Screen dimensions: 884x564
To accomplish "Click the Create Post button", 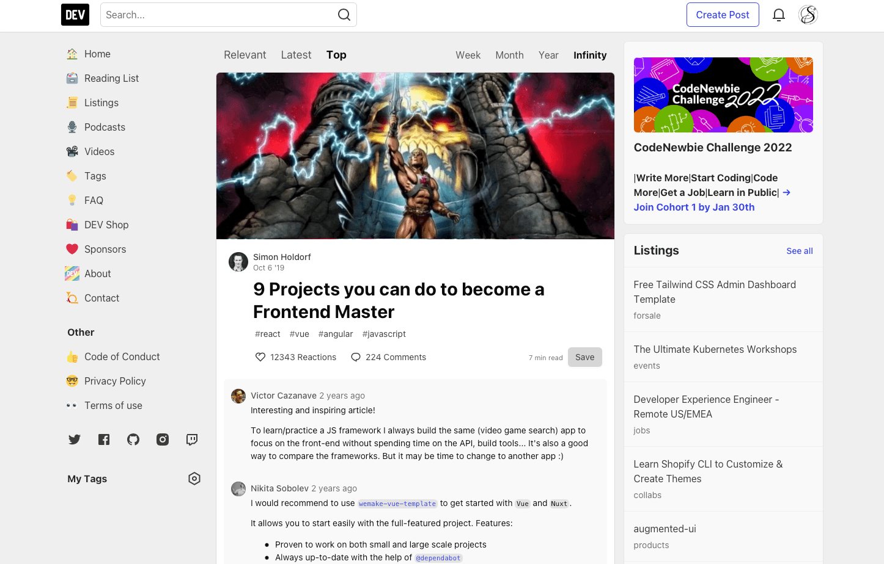I will pos(723,14).
